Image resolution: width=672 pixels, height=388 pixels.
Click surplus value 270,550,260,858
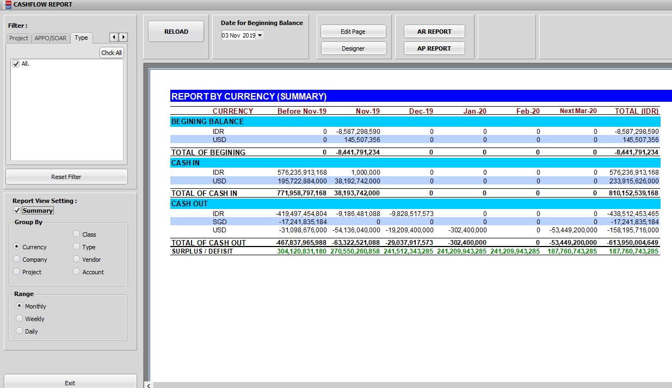(355, 251)
